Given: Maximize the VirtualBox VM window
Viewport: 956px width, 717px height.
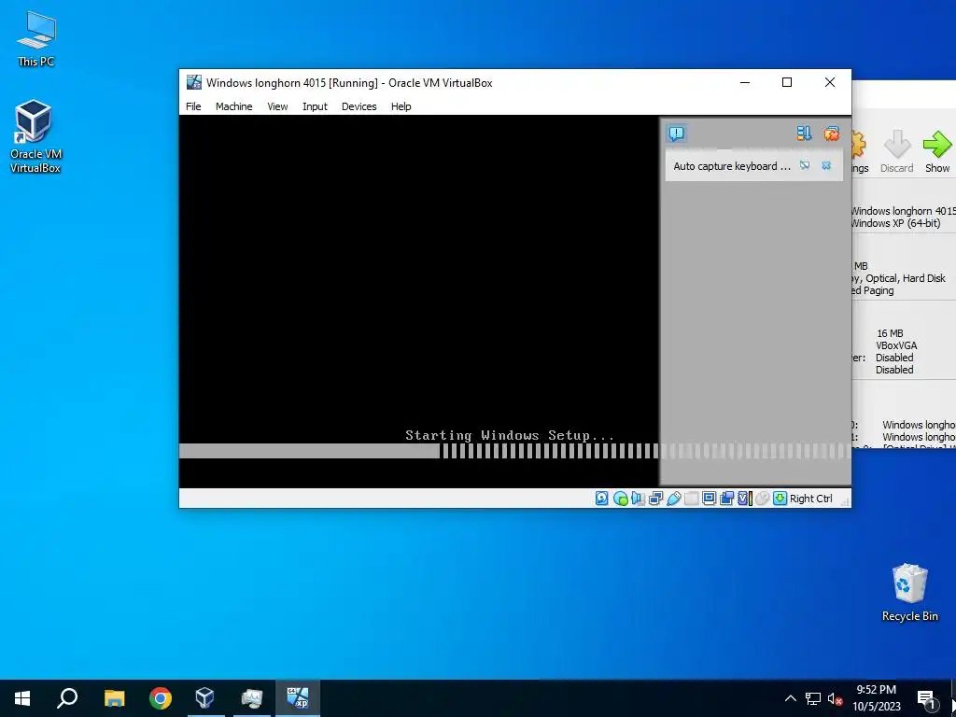Looking at the screenshot, I should (787, 82).
